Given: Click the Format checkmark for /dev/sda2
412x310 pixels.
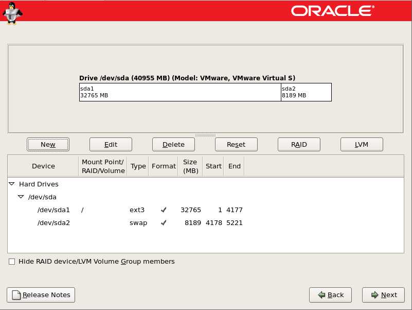Looking at the screenshot, I should coord(164,222).
